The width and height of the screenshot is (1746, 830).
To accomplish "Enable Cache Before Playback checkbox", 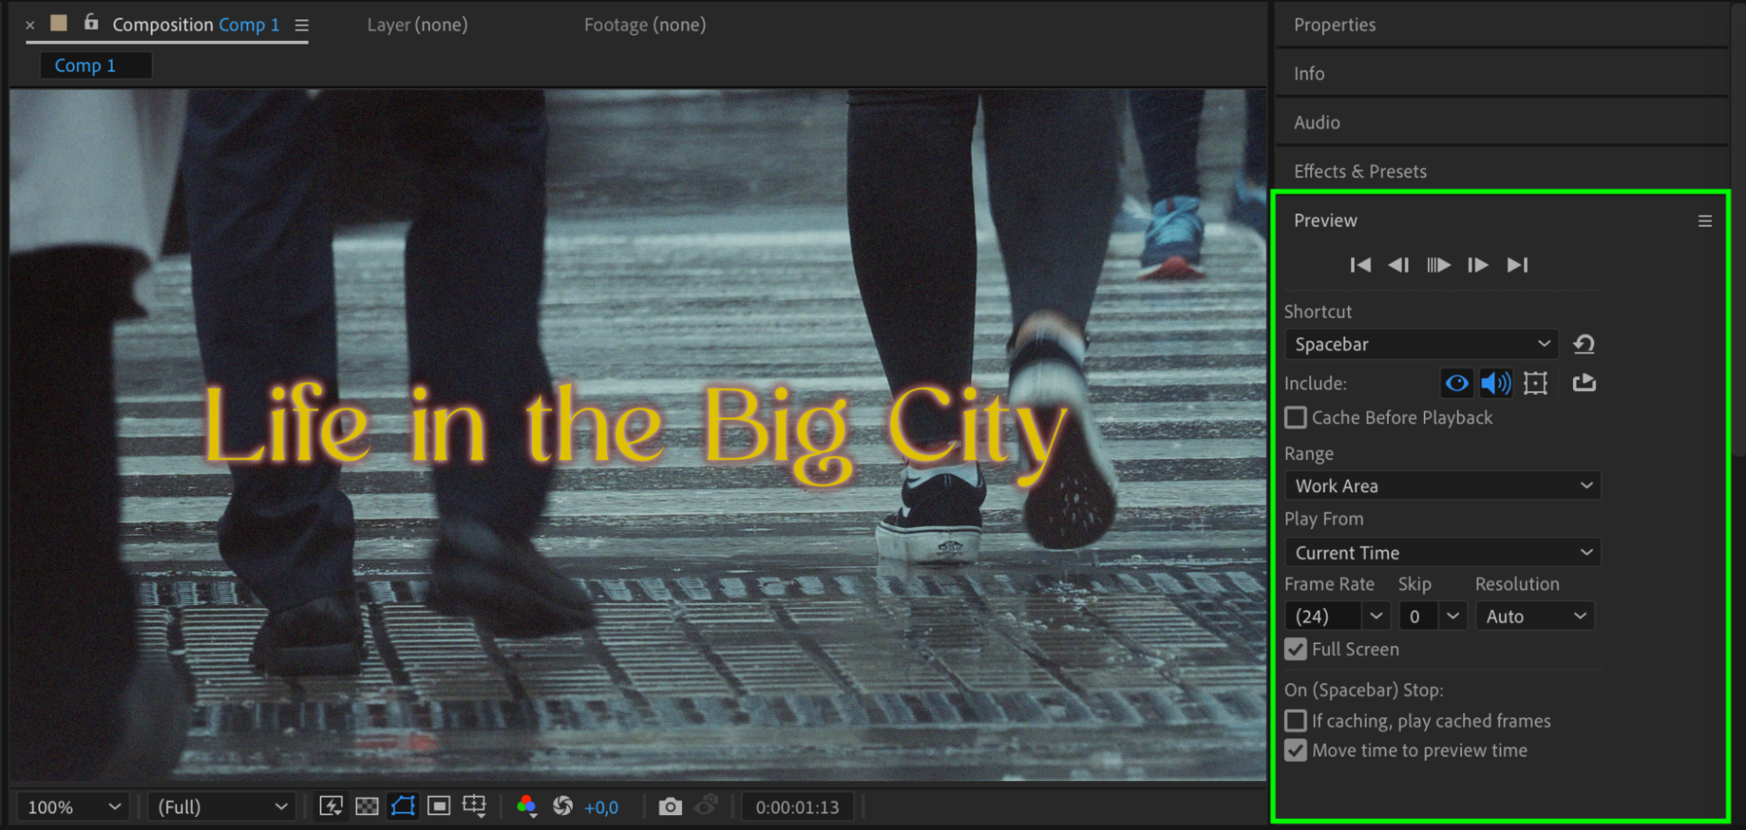I will tap(1296, 418).
